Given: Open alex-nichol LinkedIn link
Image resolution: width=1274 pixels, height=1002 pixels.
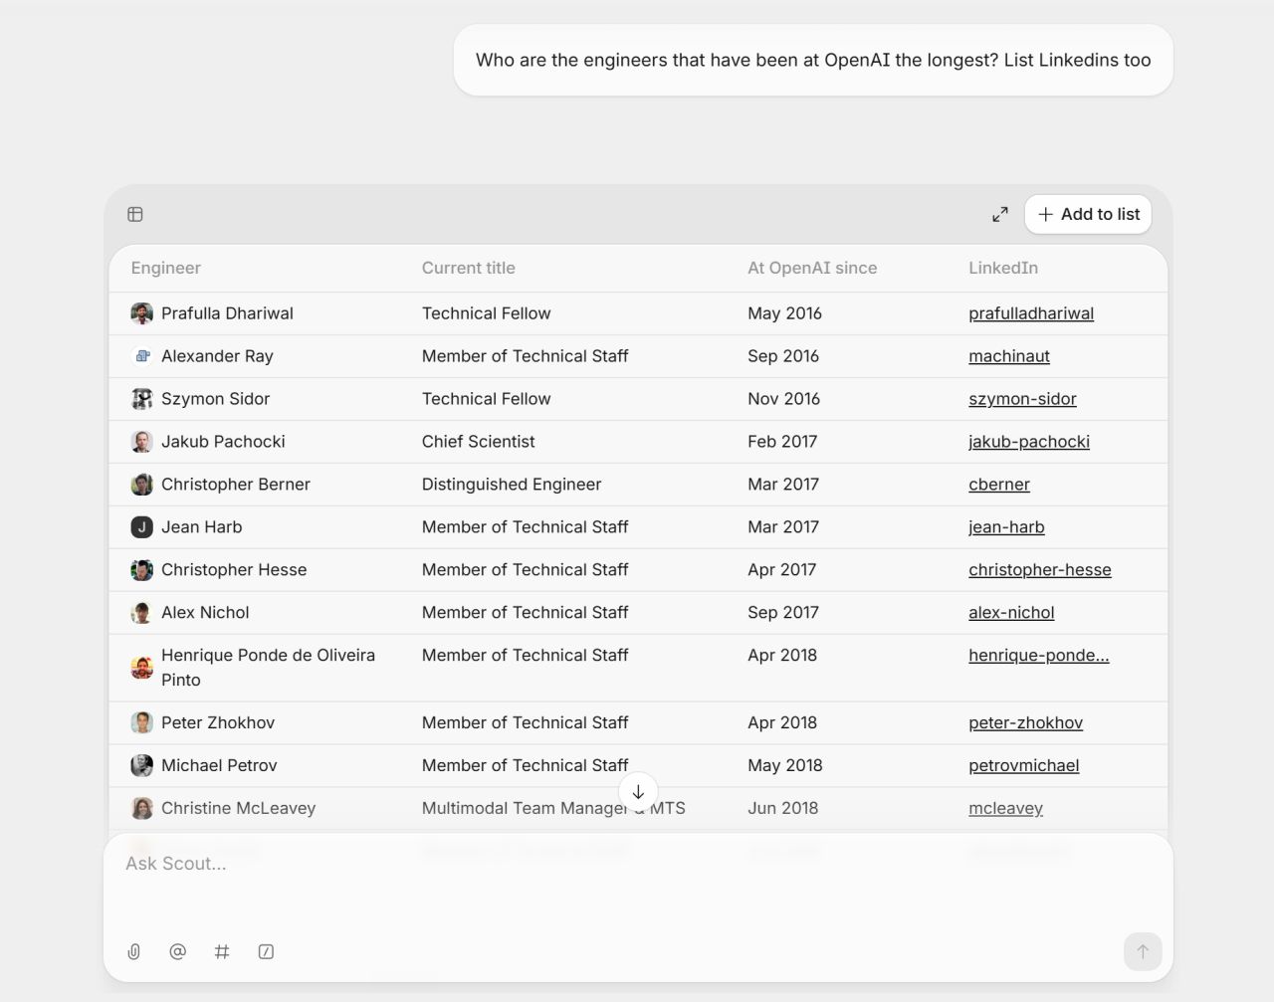Looking at the screenshot, I should pyautogui.click(x=1011, y=613).
